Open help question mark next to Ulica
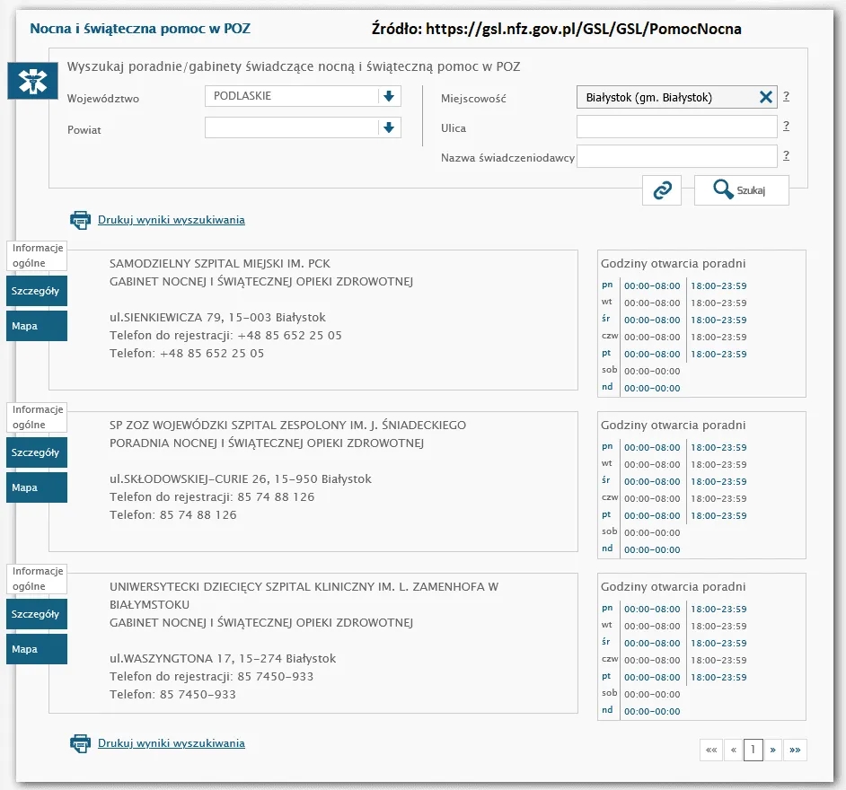 point(786,127)
